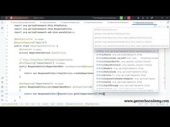Open the Services tool window

click(x=2, y=87)
